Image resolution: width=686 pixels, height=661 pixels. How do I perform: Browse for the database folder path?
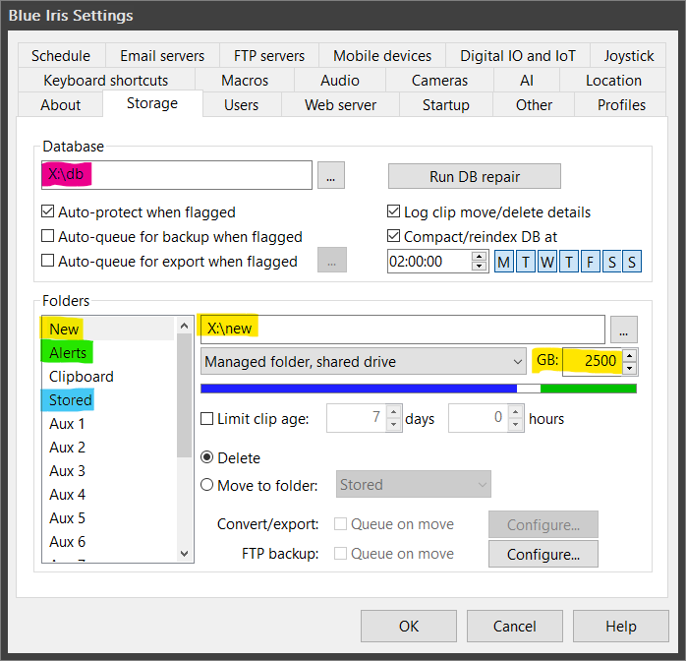click(x=331, y=175)
